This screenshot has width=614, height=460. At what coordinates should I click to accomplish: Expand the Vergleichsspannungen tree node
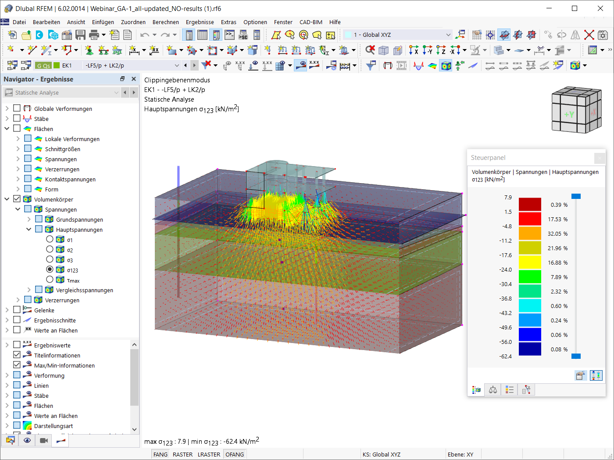click(x=29, y=290)
